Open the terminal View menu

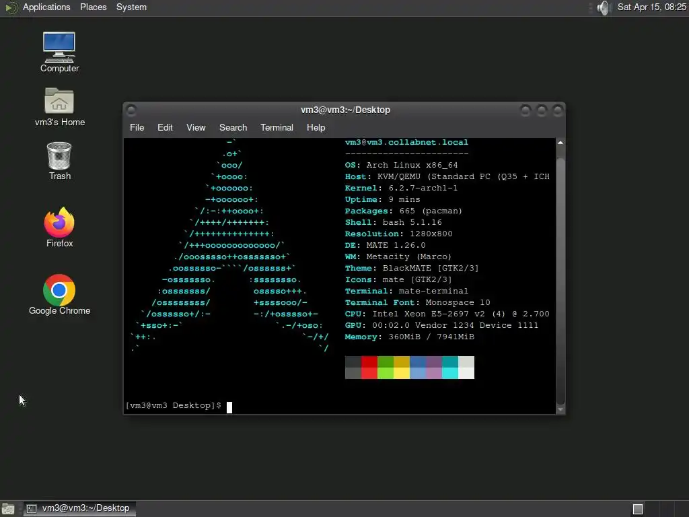196,127
